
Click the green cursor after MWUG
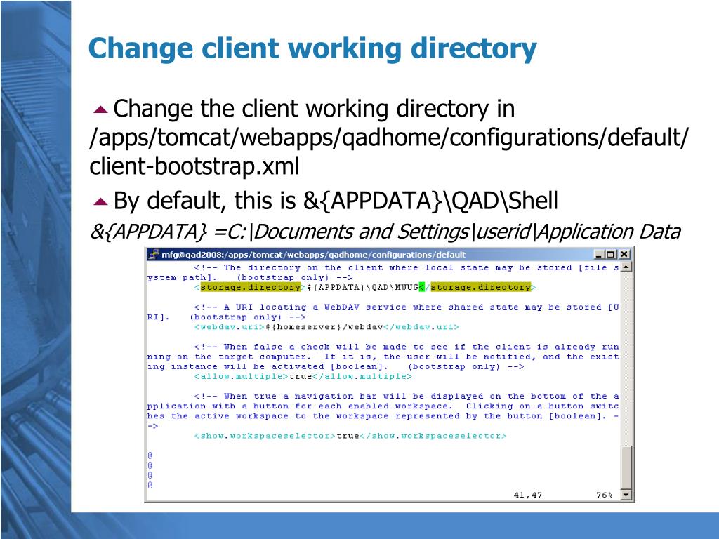tap(421, 287)
